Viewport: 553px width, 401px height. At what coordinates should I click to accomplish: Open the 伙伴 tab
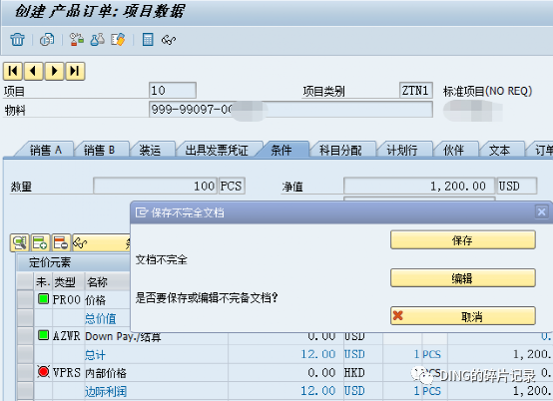click(x=453, y=150)
